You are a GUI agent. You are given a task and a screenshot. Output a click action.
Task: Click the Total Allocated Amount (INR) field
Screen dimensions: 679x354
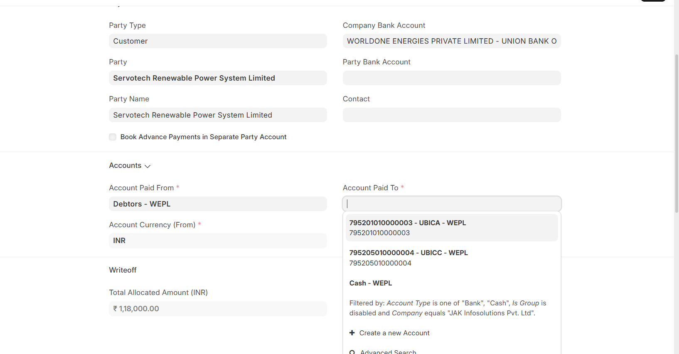pos(218,309)
